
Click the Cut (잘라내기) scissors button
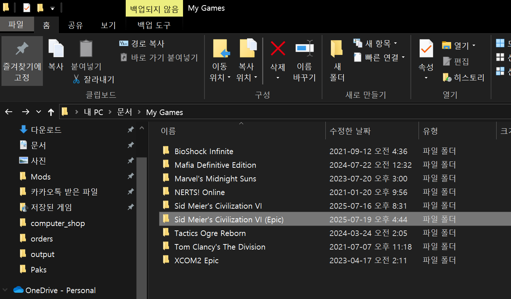tap(93, 79)
